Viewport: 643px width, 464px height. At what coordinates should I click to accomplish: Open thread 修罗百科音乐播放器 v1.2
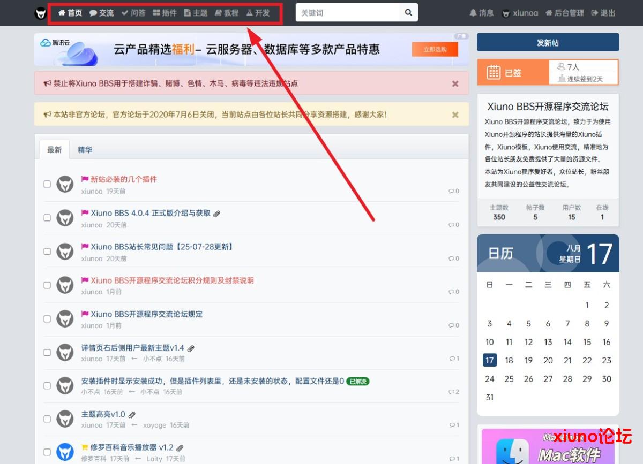click(x=132, y=447)
